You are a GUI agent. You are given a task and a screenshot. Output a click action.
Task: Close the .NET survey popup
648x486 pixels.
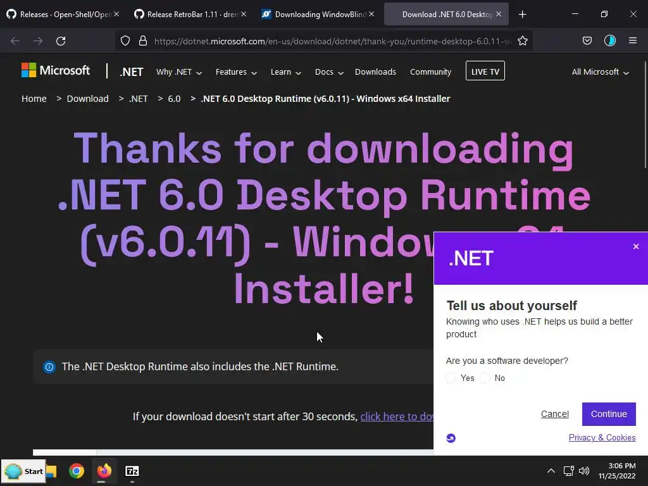click(636, 247)
